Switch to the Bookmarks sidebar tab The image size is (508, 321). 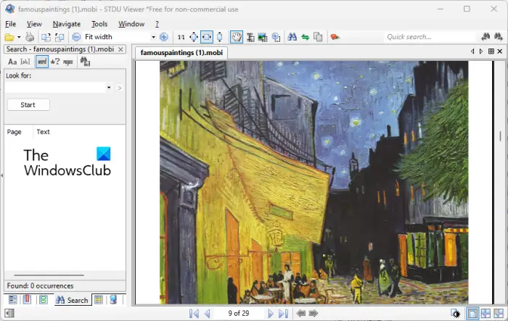pyautogui.click(x=28, y=300)
